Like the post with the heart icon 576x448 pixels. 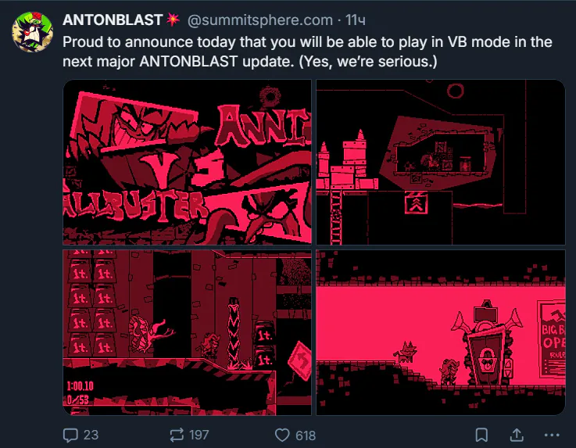pyautogui.click(x=282, y=435)
